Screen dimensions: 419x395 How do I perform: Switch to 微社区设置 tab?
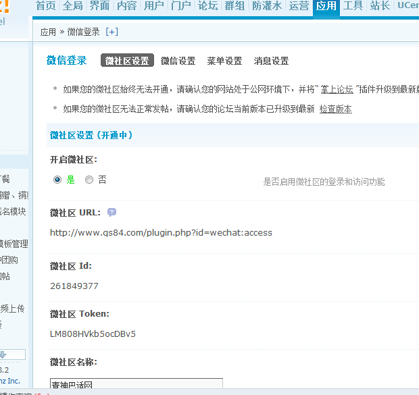click(127, 60)
